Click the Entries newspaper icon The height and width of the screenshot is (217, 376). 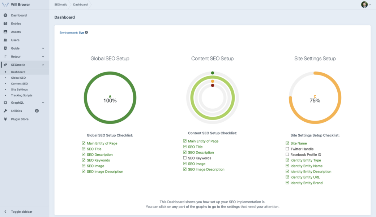[x=5, y=23]
